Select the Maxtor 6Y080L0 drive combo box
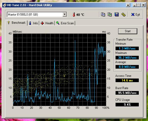Viewport: 148px width, 121px height. [x=37, y=15]
